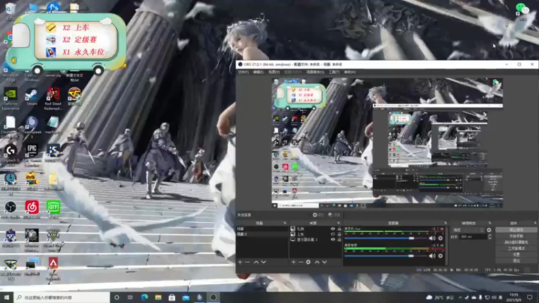Open 滤镜 filters button above sources
539x303 pixels.
tap(334, 215)
